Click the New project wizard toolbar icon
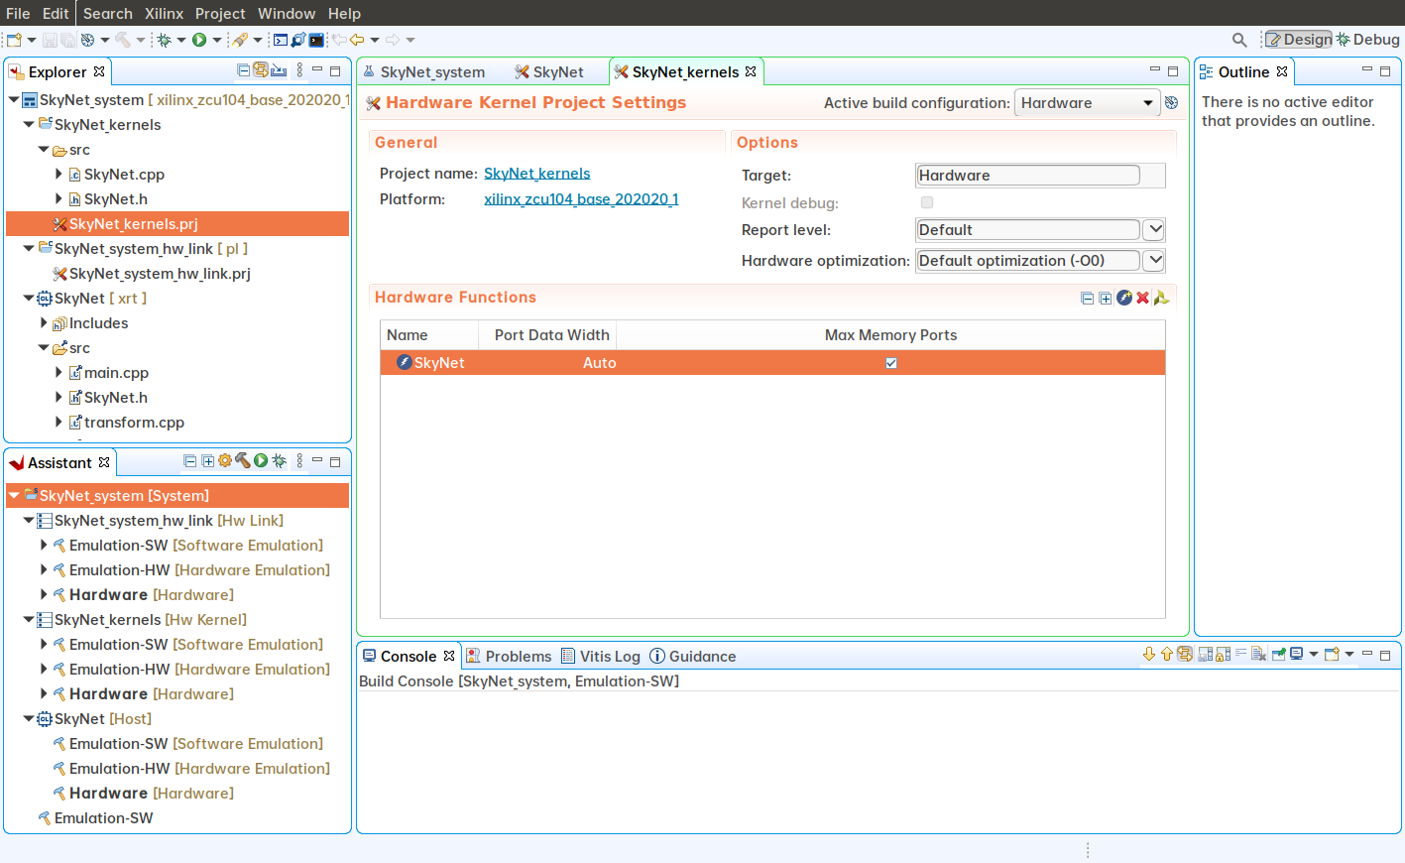This screenshot has height=863, width=1405. coord(14,40)
